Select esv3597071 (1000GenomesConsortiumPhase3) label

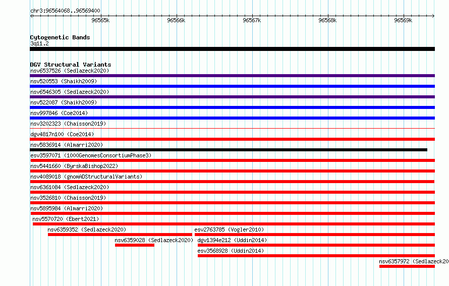tap(91, 155)
